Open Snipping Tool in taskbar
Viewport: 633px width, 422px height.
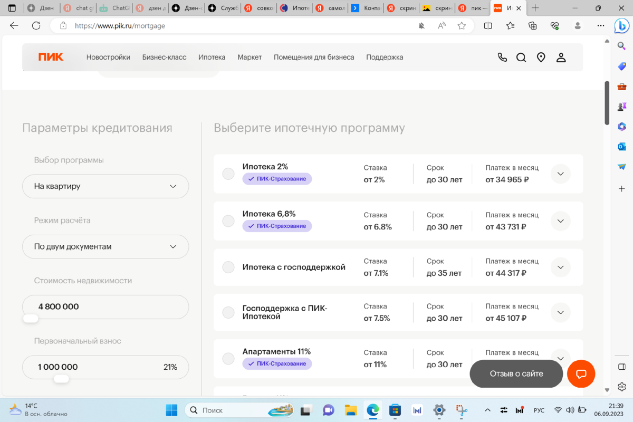point(462,410)
